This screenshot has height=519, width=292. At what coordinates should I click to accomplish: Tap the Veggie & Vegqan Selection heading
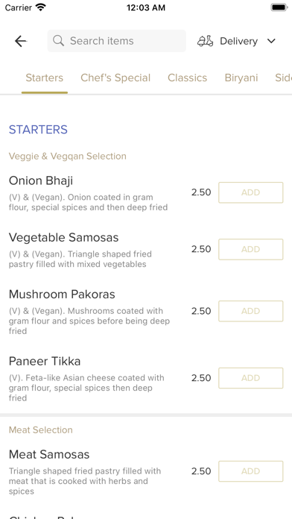68,157
